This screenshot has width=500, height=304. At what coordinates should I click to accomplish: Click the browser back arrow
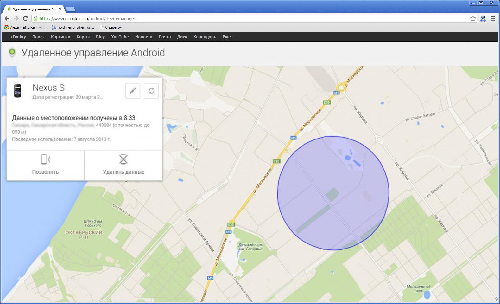click(7, 19)
